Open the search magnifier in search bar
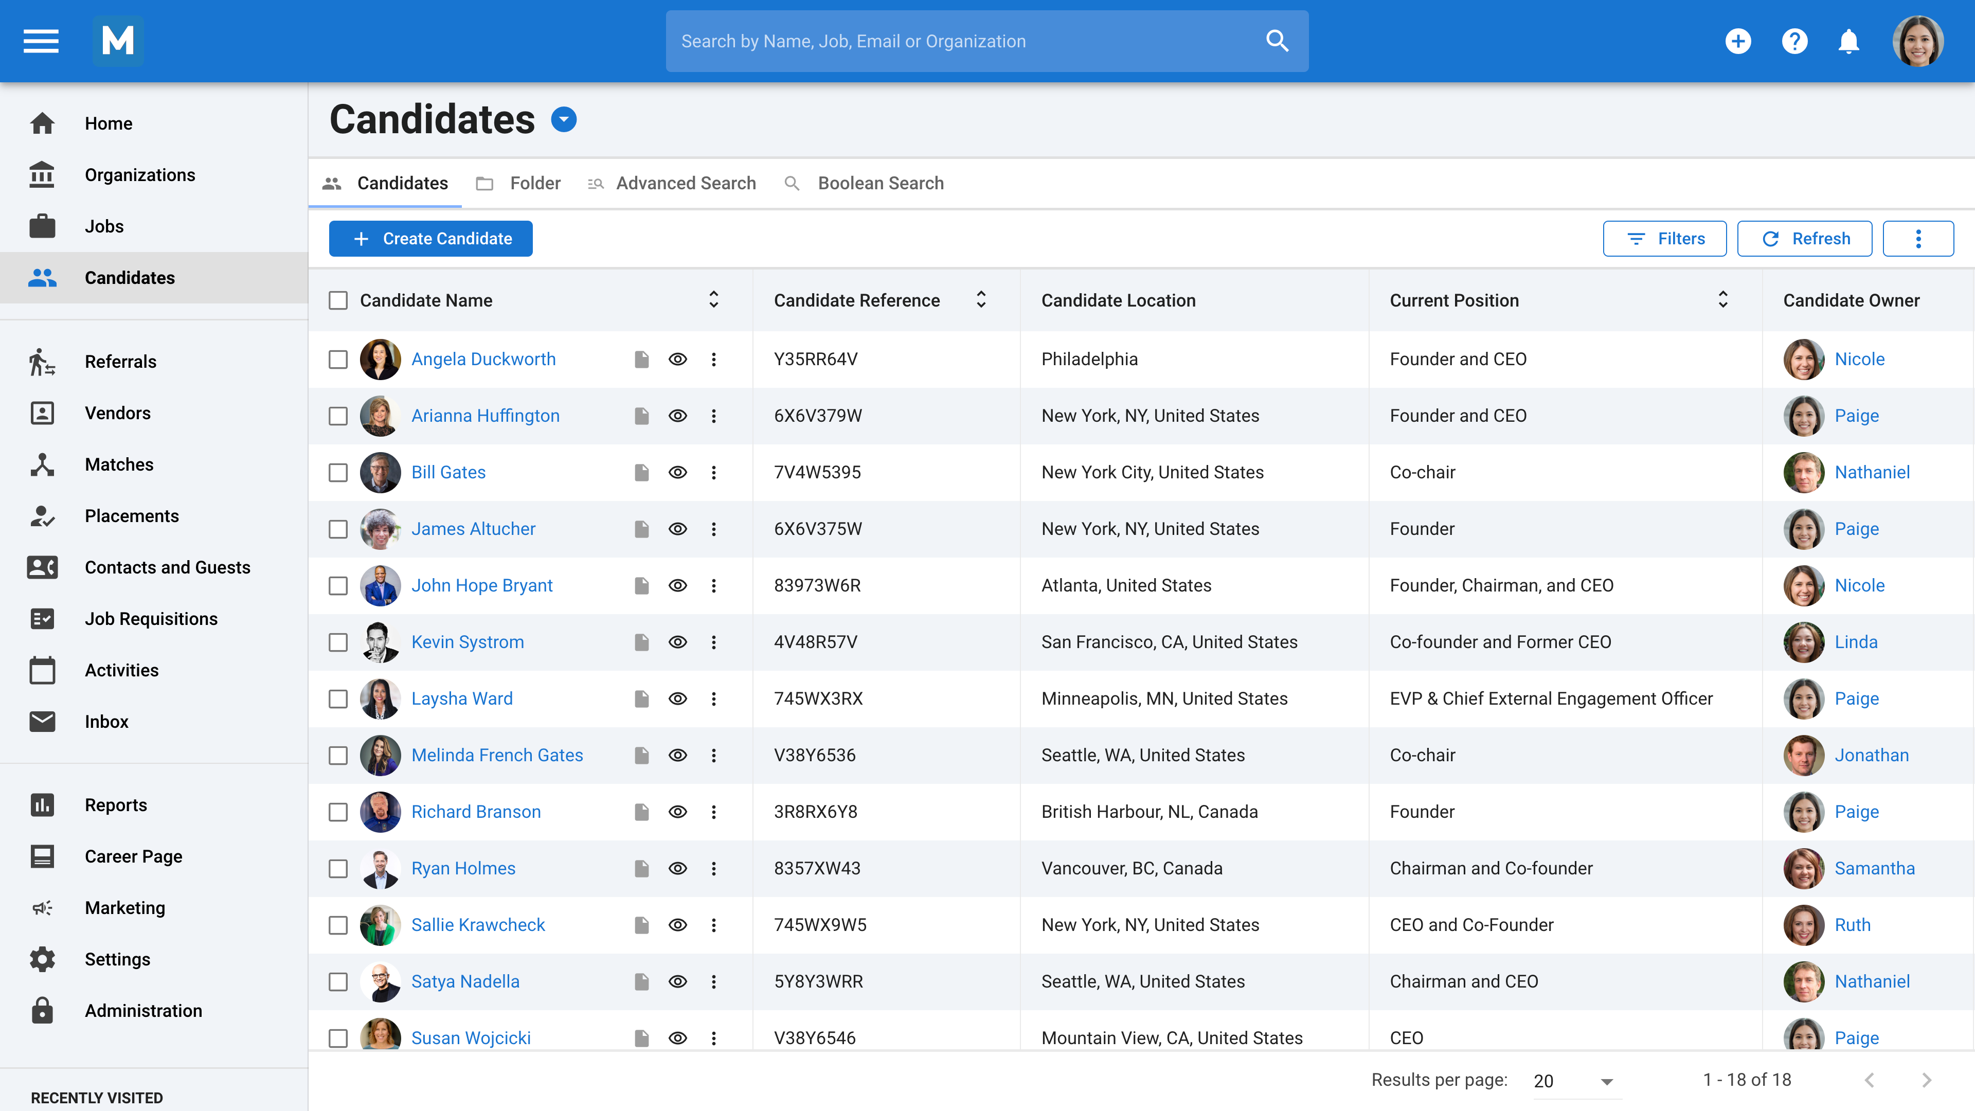 (x=1277, y=41)
